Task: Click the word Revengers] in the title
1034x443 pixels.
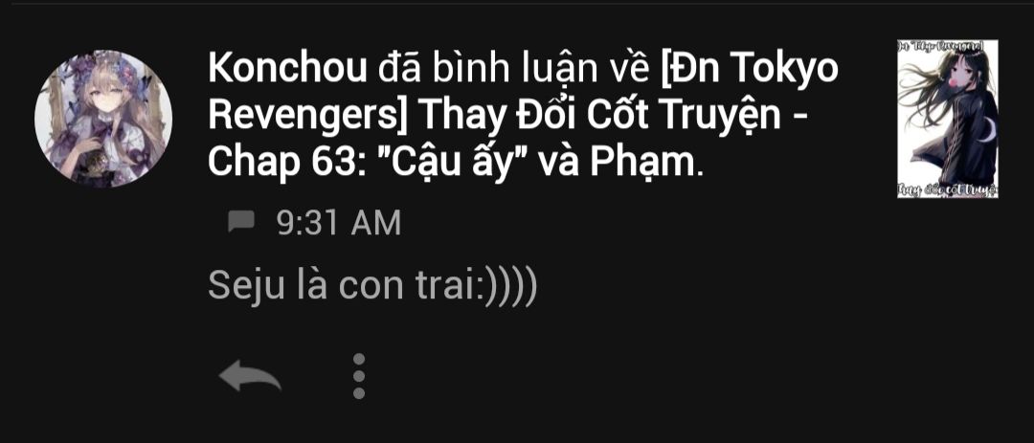Action: [x=308, y=116]
